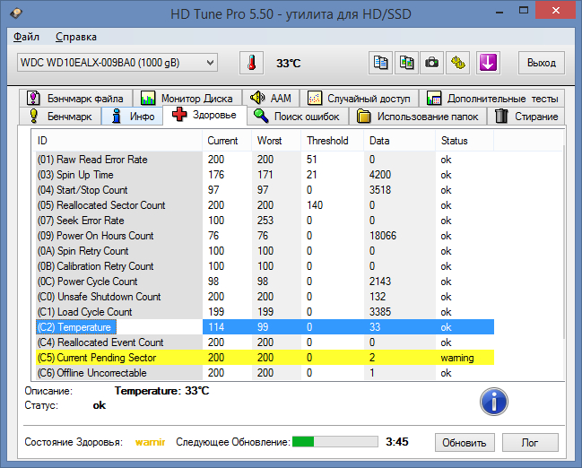Click the copy info to clipboard icon

tap(382, 63)
